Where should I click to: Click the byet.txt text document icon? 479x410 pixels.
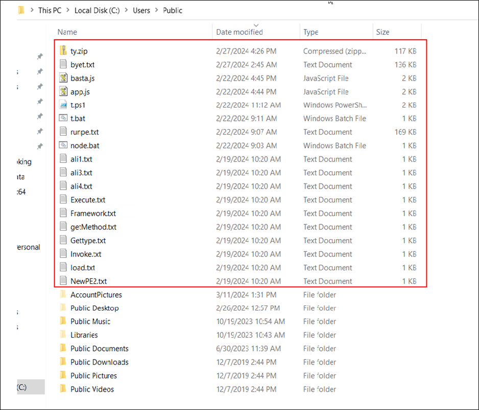63,65
